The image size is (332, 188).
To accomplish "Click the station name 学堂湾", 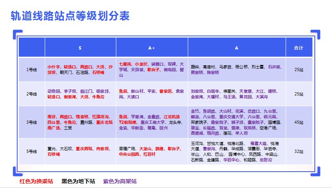I will pyautogui.click(x=137, y=117).
